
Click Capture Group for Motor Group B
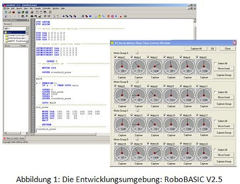(x=224, y=104)
